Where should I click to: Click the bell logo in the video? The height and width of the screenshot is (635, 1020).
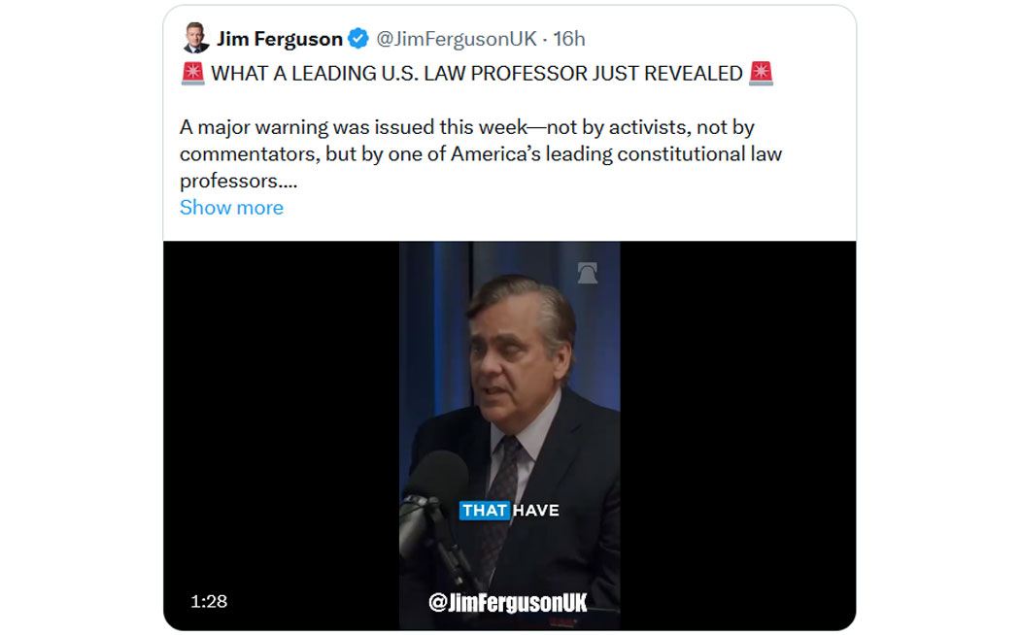click(587, 274)
